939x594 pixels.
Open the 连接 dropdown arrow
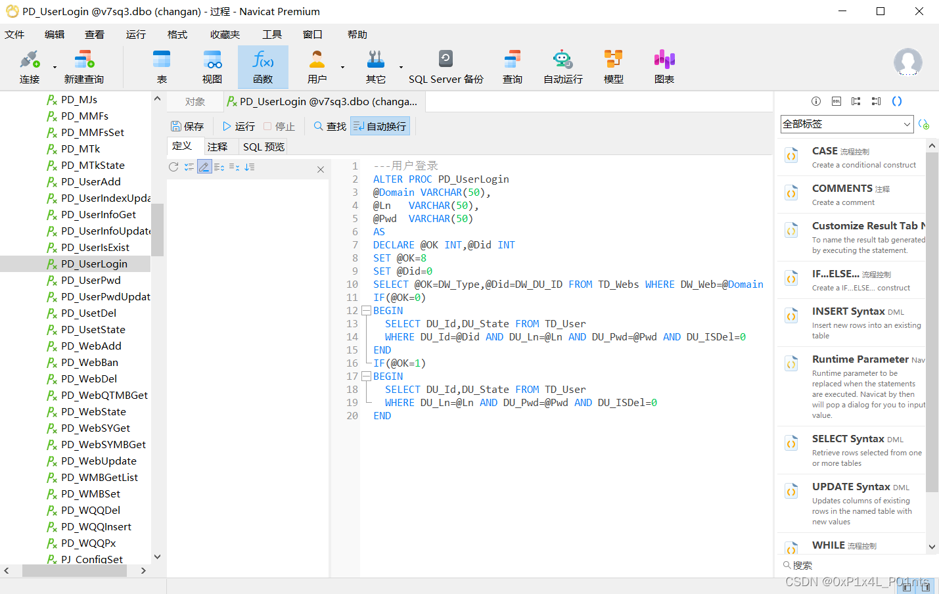[x=55, y=67]
